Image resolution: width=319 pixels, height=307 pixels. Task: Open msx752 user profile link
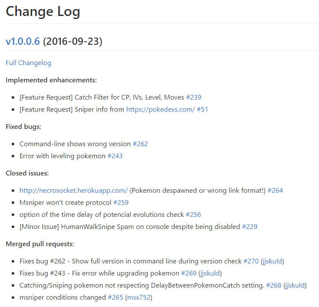pos(139,298)
